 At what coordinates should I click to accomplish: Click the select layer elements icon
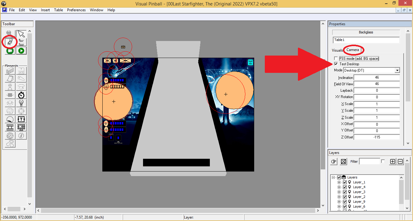tap(343, 161)
